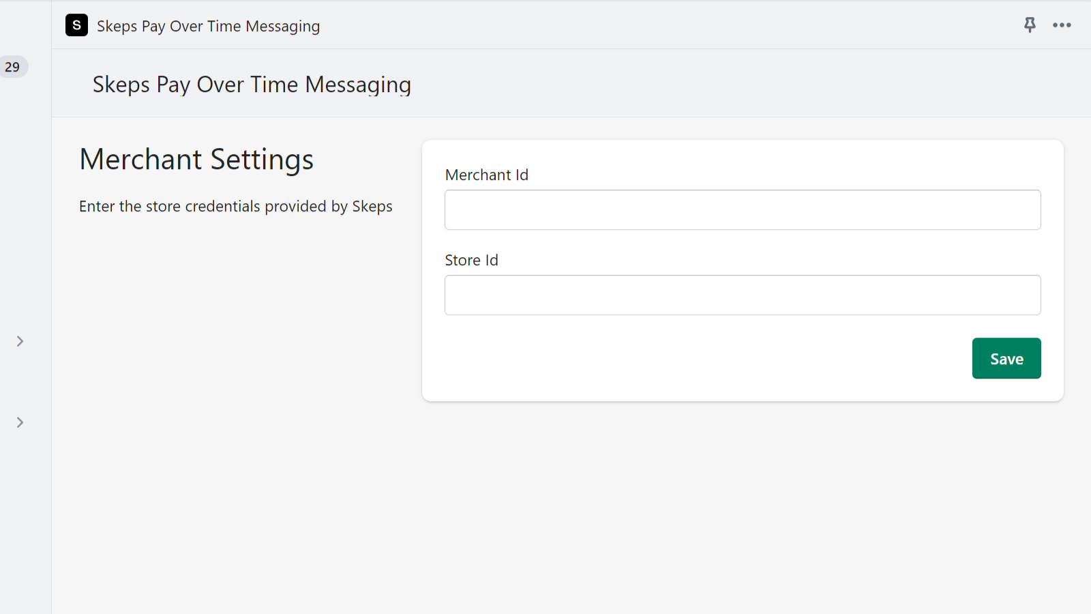
Task: Open the more actions dropdown in the header
Action: tap(1062, 25)
